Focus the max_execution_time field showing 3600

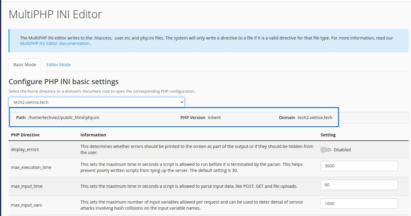click(x=359, y=166)
